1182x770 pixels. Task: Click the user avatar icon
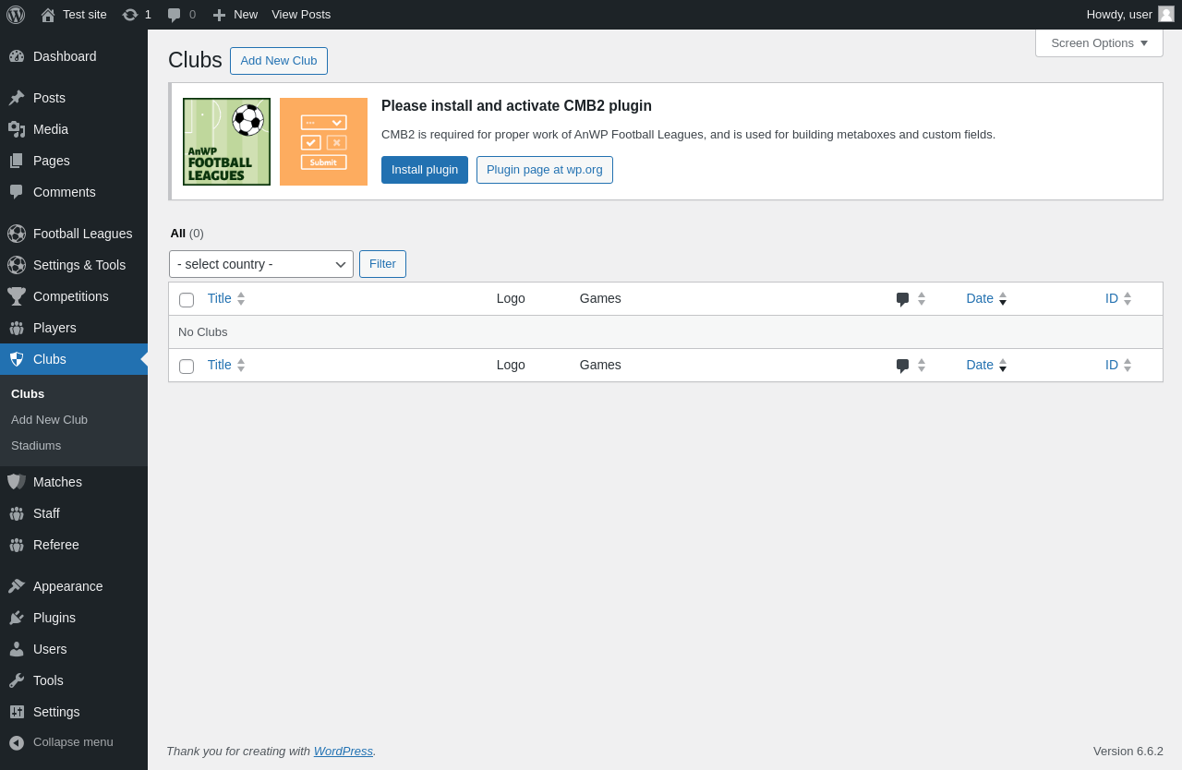[x=1166, y=14]
